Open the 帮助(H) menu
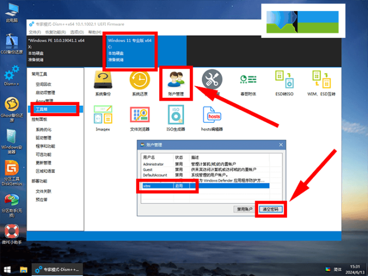The image size is (368, 276). coord(95,32)
